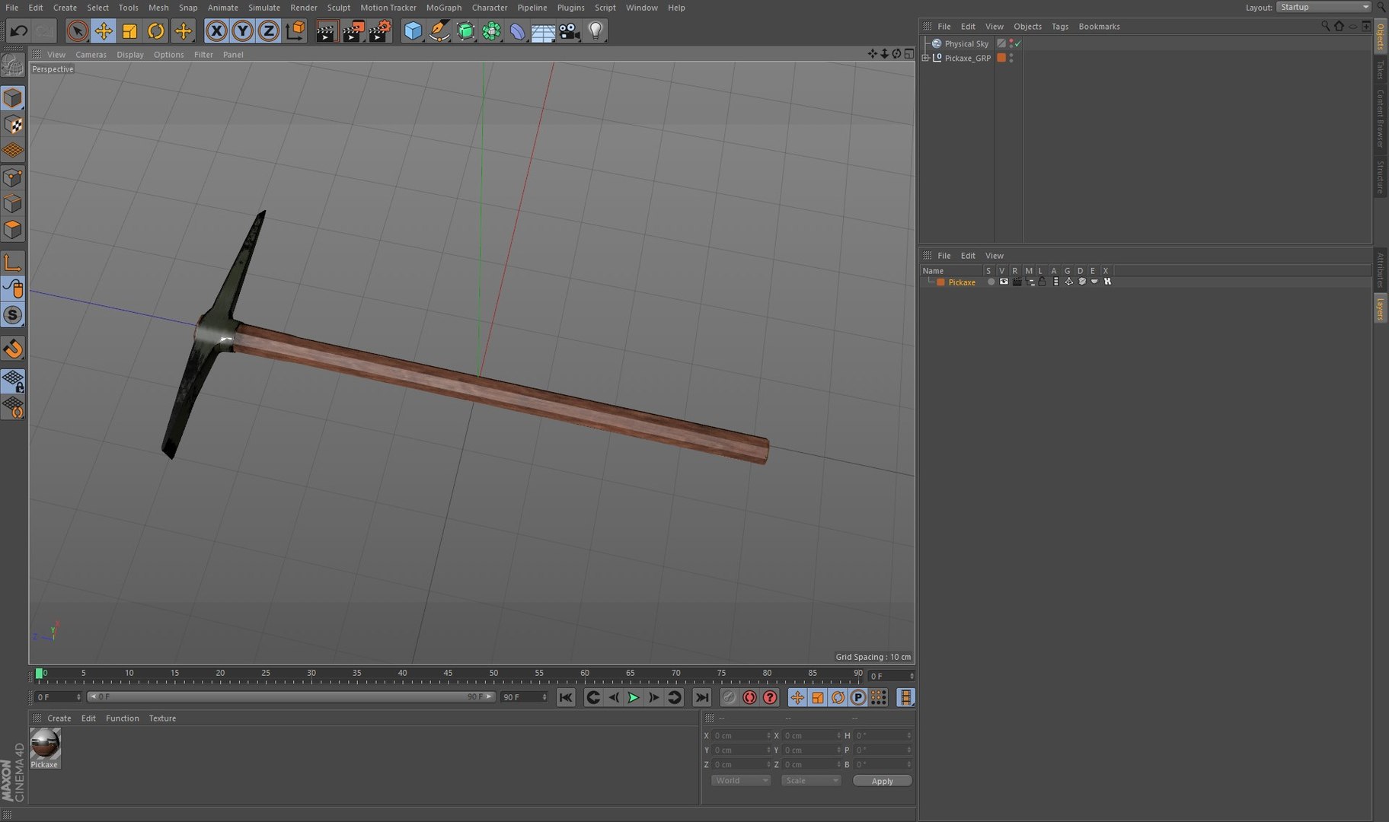Click the current-frame field stepper arrows

[912, 676]
